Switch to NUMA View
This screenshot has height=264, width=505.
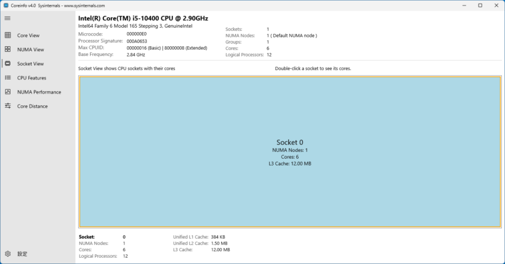pyautogui.click(x=38, y=50)
